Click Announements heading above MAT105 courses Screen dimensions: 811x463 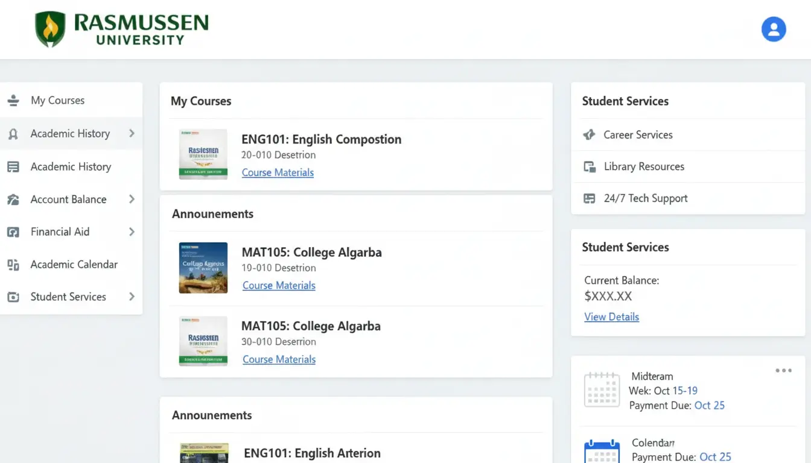(x=212, y=214)
